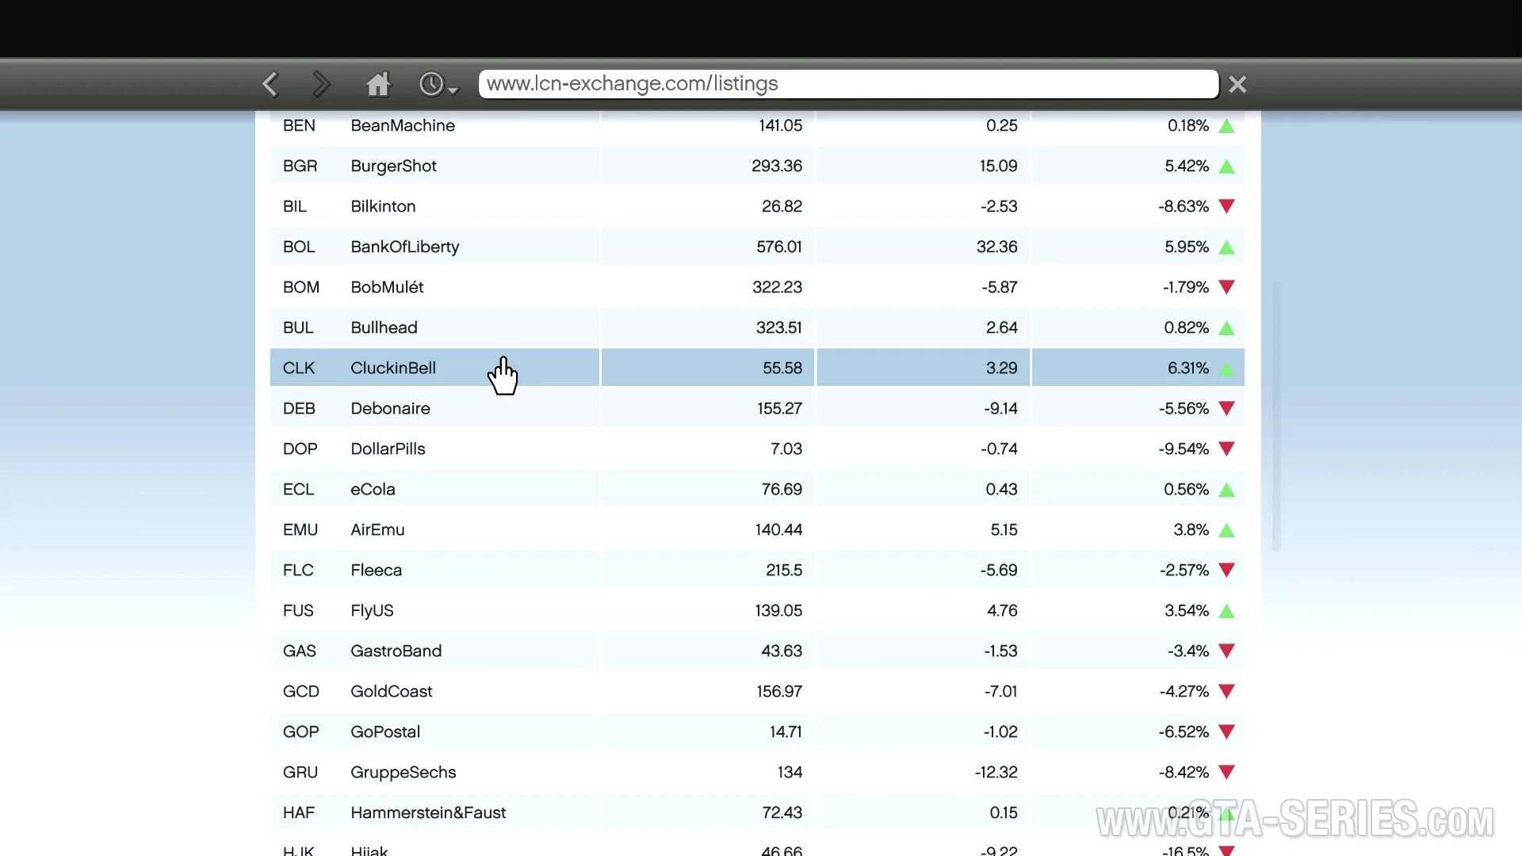Click GruppeSechs price 134

pos(790,772)
